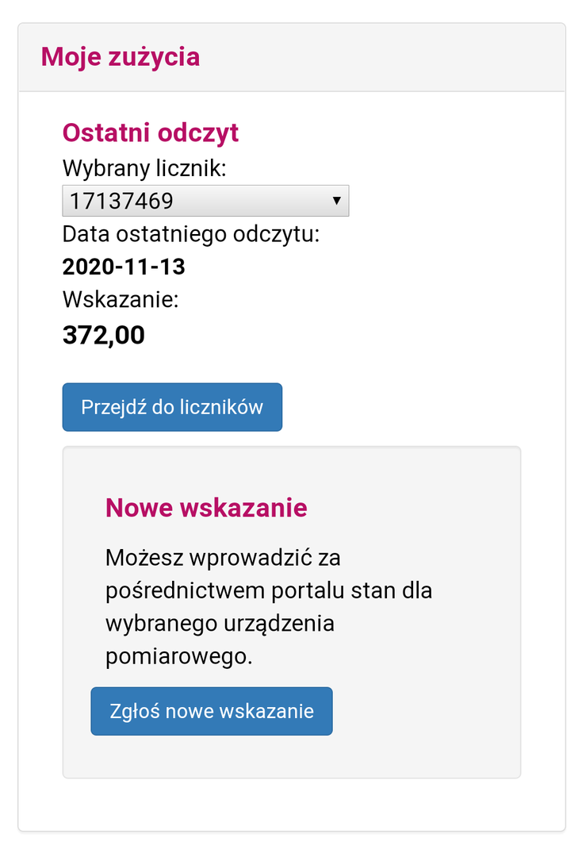Select the date 2020-11-13 text
The width and height of the screenshot is (582, 857).
tap(124, 267)
